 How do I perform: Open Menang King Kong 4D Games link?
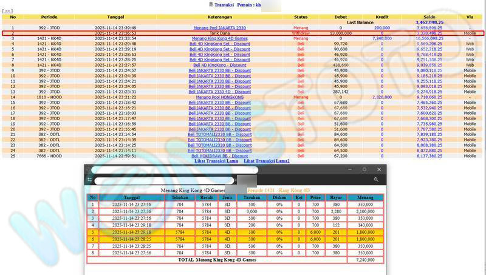pyautogui.click(x=219, y=38)
